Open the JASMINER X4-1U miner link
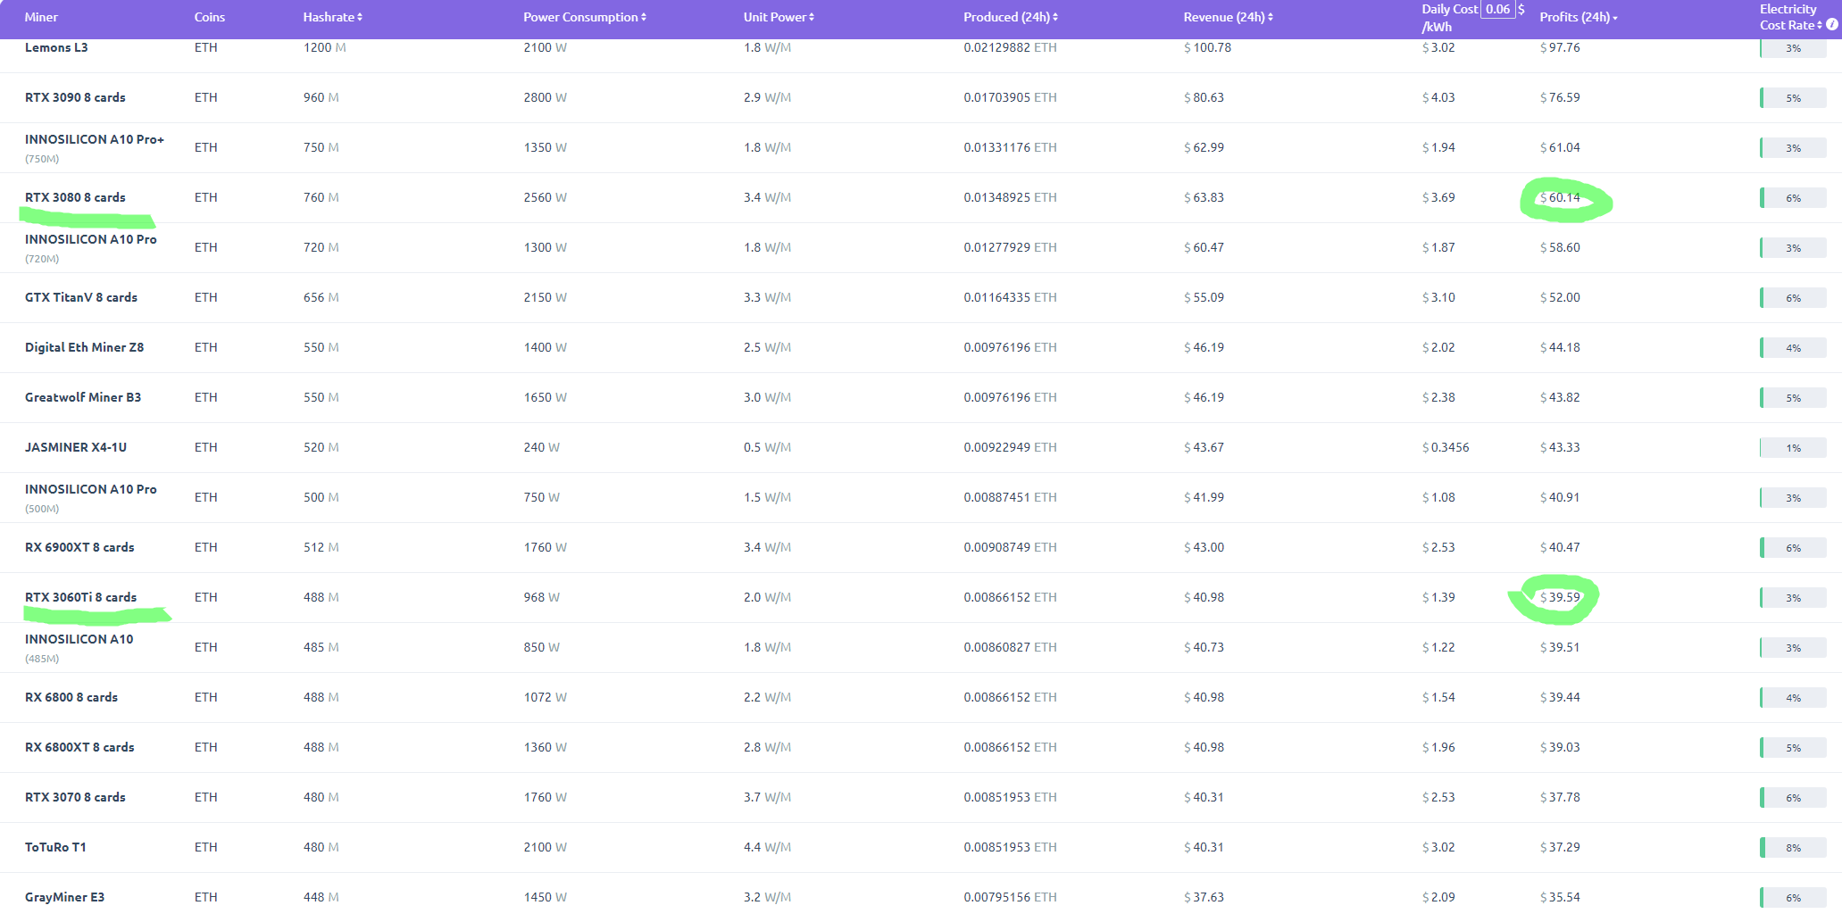Screen dimensions: 1842x922 pyautogui.click(x=76, y=447)
